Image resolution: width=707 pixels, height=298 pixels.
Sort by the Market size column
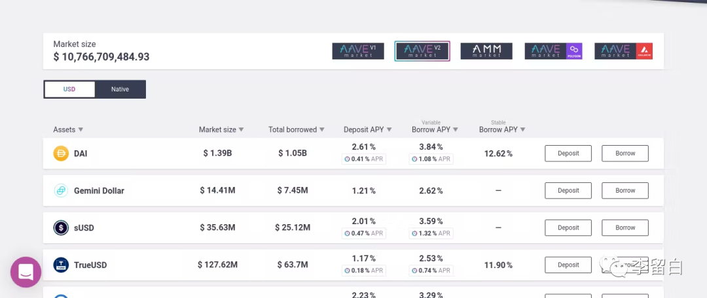click(x=221, y=129)
